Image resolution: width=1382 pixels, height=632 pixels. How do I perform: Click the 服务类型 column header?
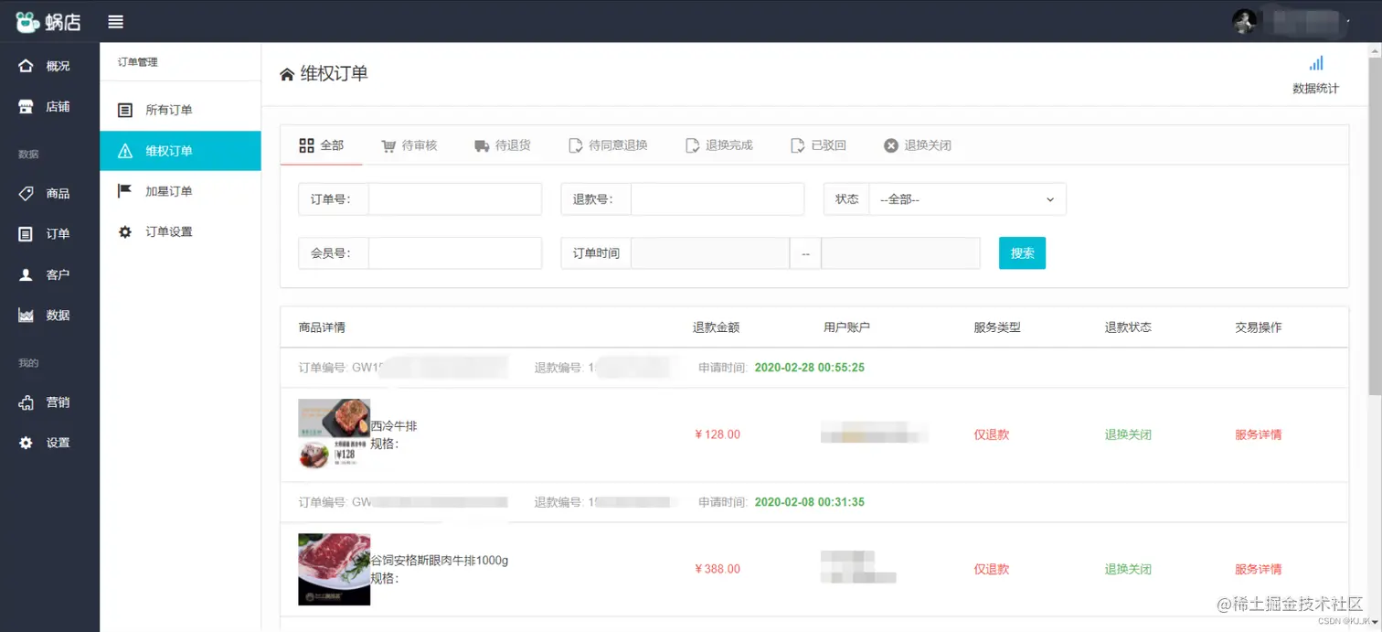coord(997,327)
